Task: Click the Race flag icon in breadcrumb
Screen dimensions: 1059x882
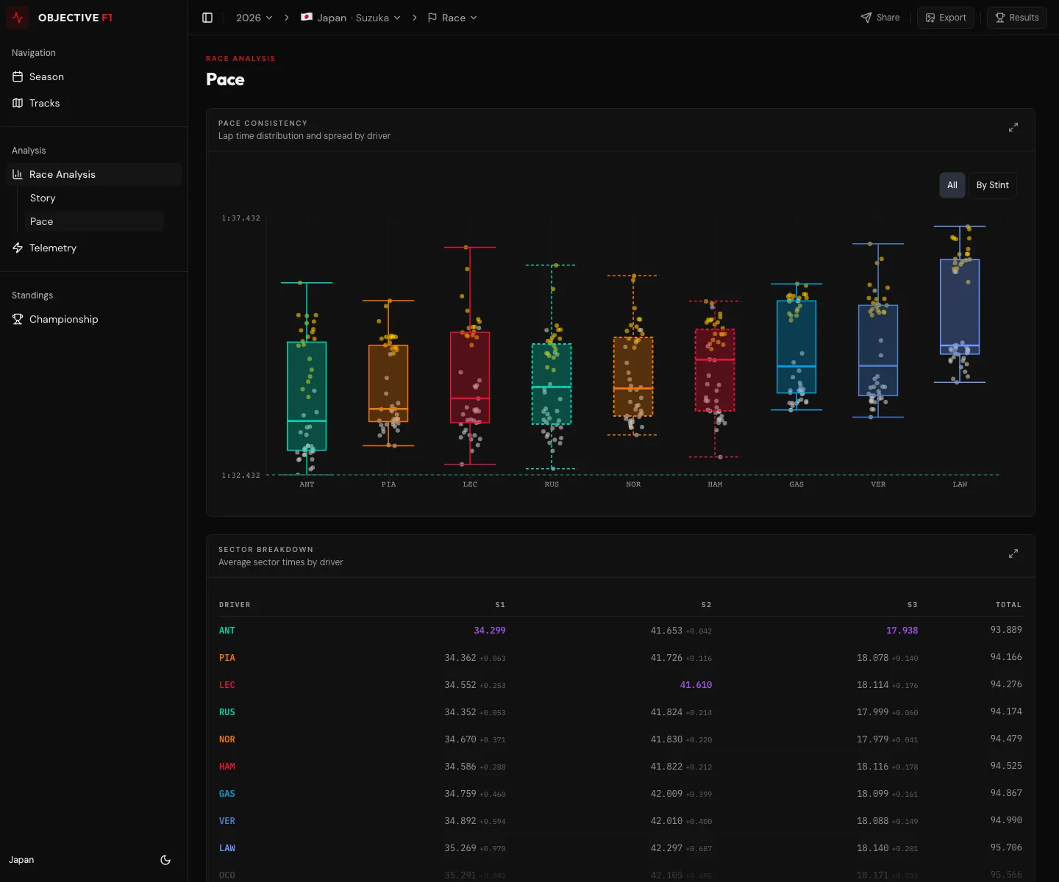Action: (432, 18)
